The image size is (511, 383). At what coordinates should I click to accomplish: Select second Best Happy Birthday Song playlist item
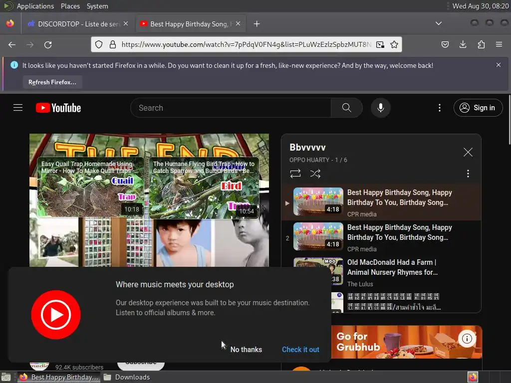coord(381,237)
